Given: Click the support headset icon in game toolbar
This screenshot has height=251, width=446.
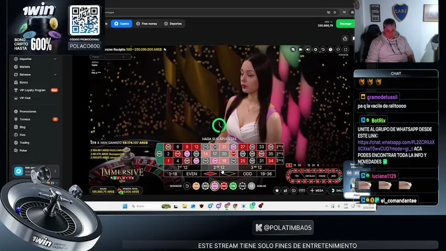Looking at the screenshot, I should 338,50.
